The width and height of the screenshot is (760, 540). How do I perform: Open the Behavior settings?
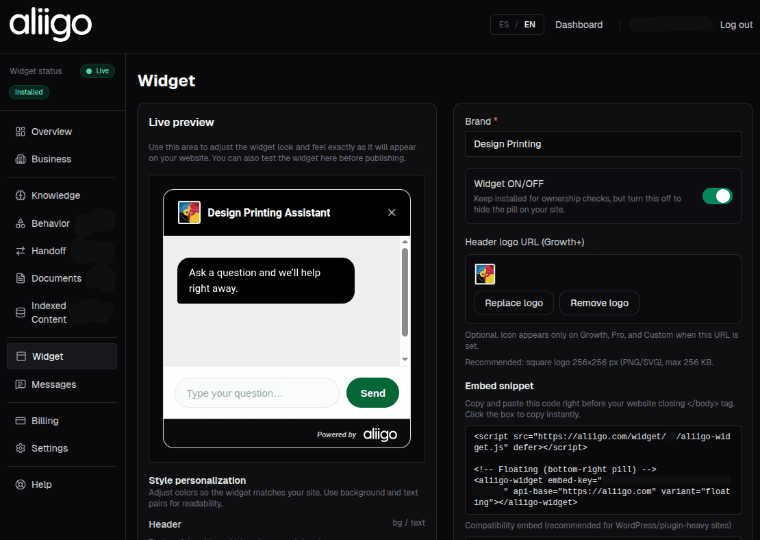point(49,223)
